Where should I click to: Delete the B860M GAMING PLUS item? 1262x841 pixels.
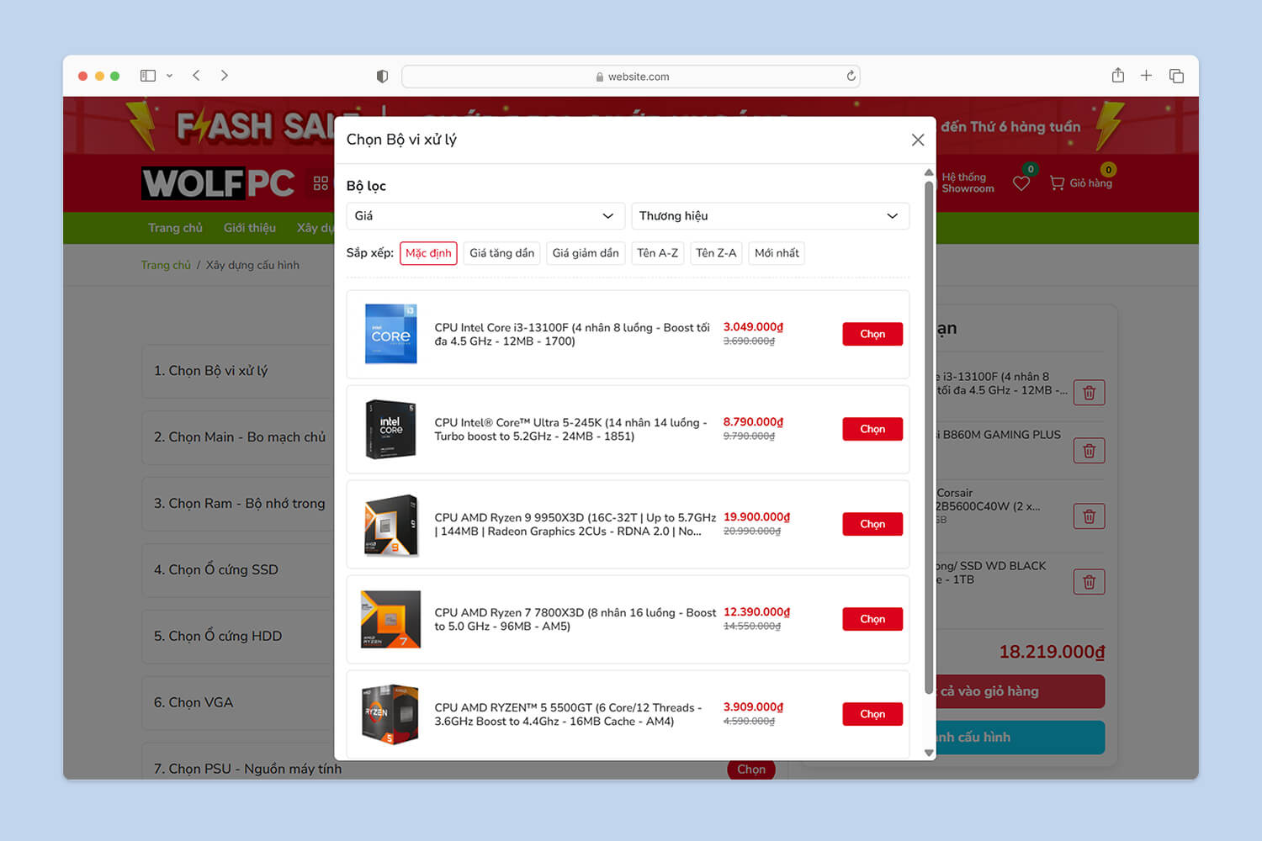[x=1090, y=451]
